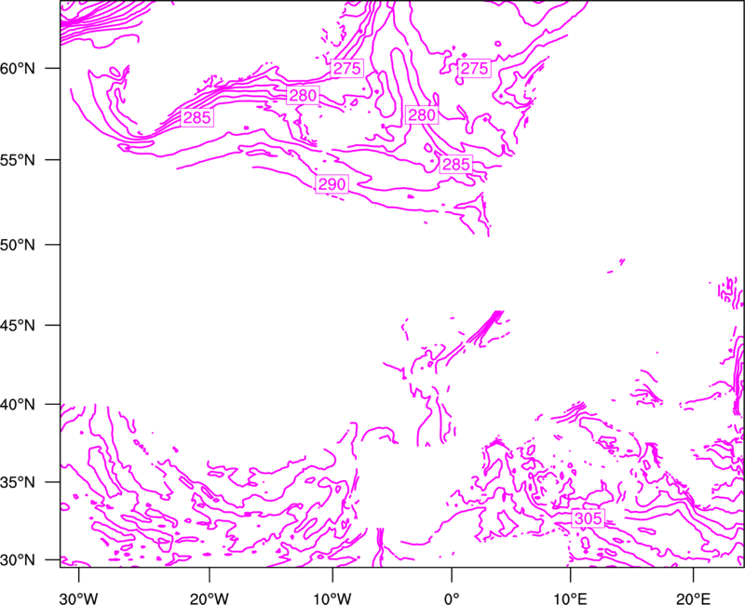
Task: Click the 55°N latitude axis label
Action: (18, 160)
